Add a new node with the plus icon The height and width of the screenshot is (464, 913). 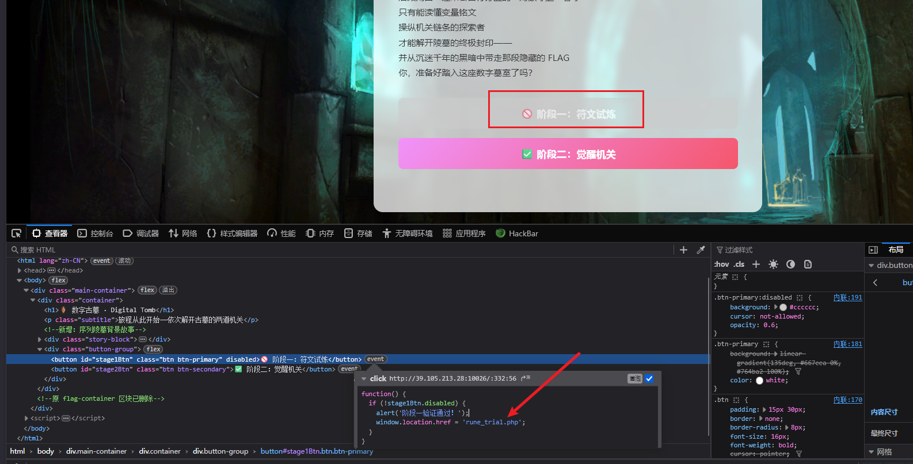[x=683, y=250]
